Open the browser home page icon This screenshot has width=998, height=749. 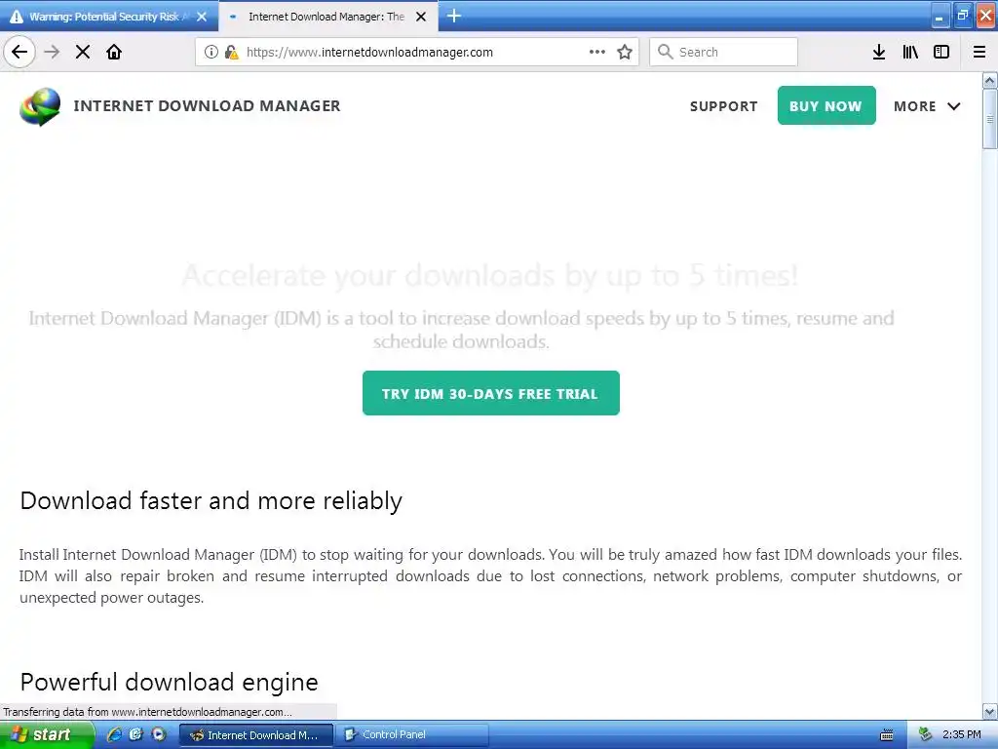click(x=114, y=52)
